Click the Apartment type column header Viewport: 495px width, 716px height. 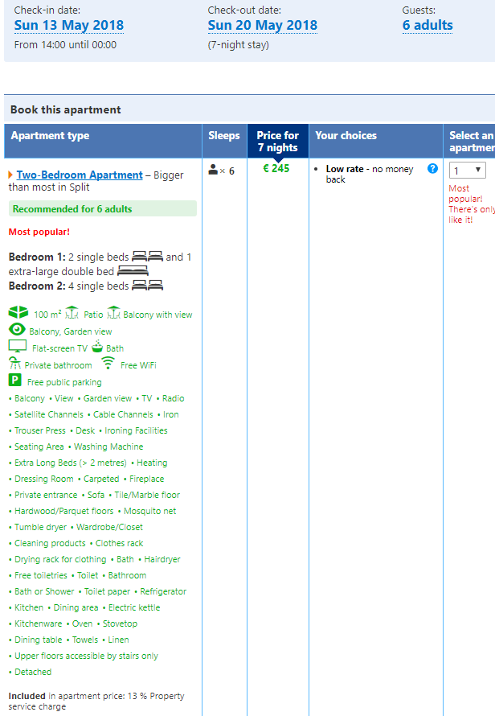pyautogui.click(x=50, y=136)
